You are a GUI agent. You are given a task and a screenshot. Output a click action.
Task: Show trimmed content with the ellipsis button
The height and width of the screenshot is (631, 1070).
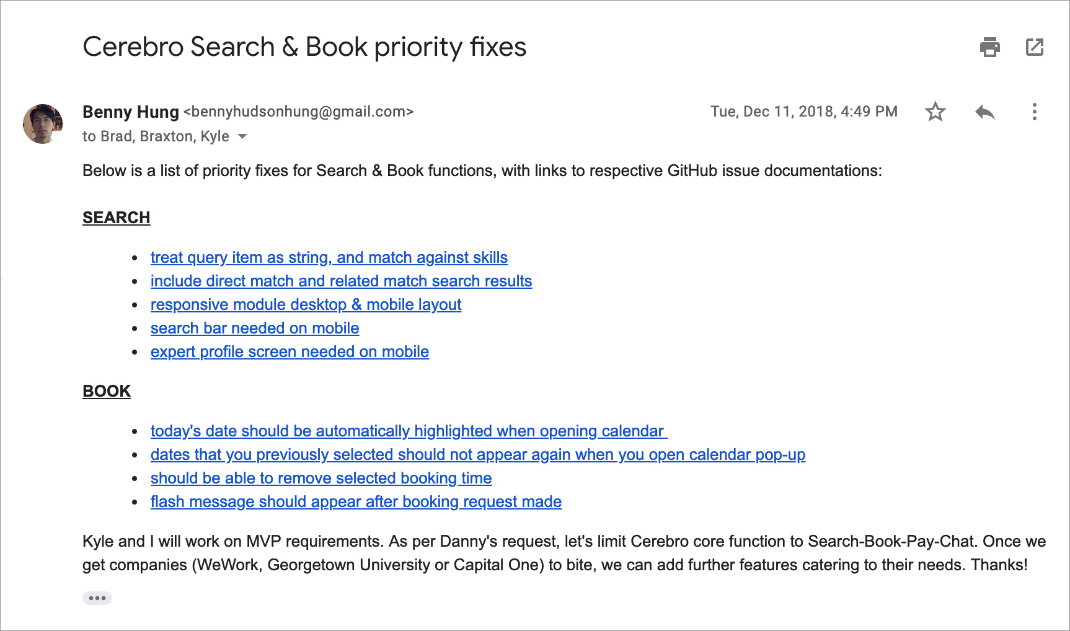click(97, 598)
